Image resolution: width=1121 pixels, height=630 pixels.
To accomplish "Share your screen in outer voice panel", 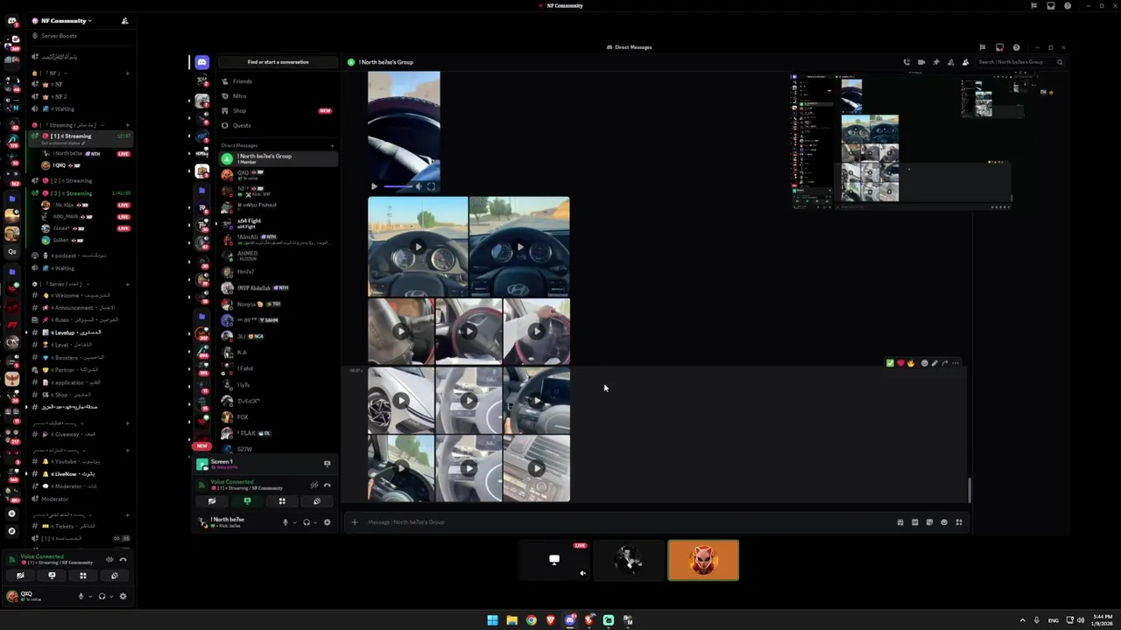I will click(52, 576).
